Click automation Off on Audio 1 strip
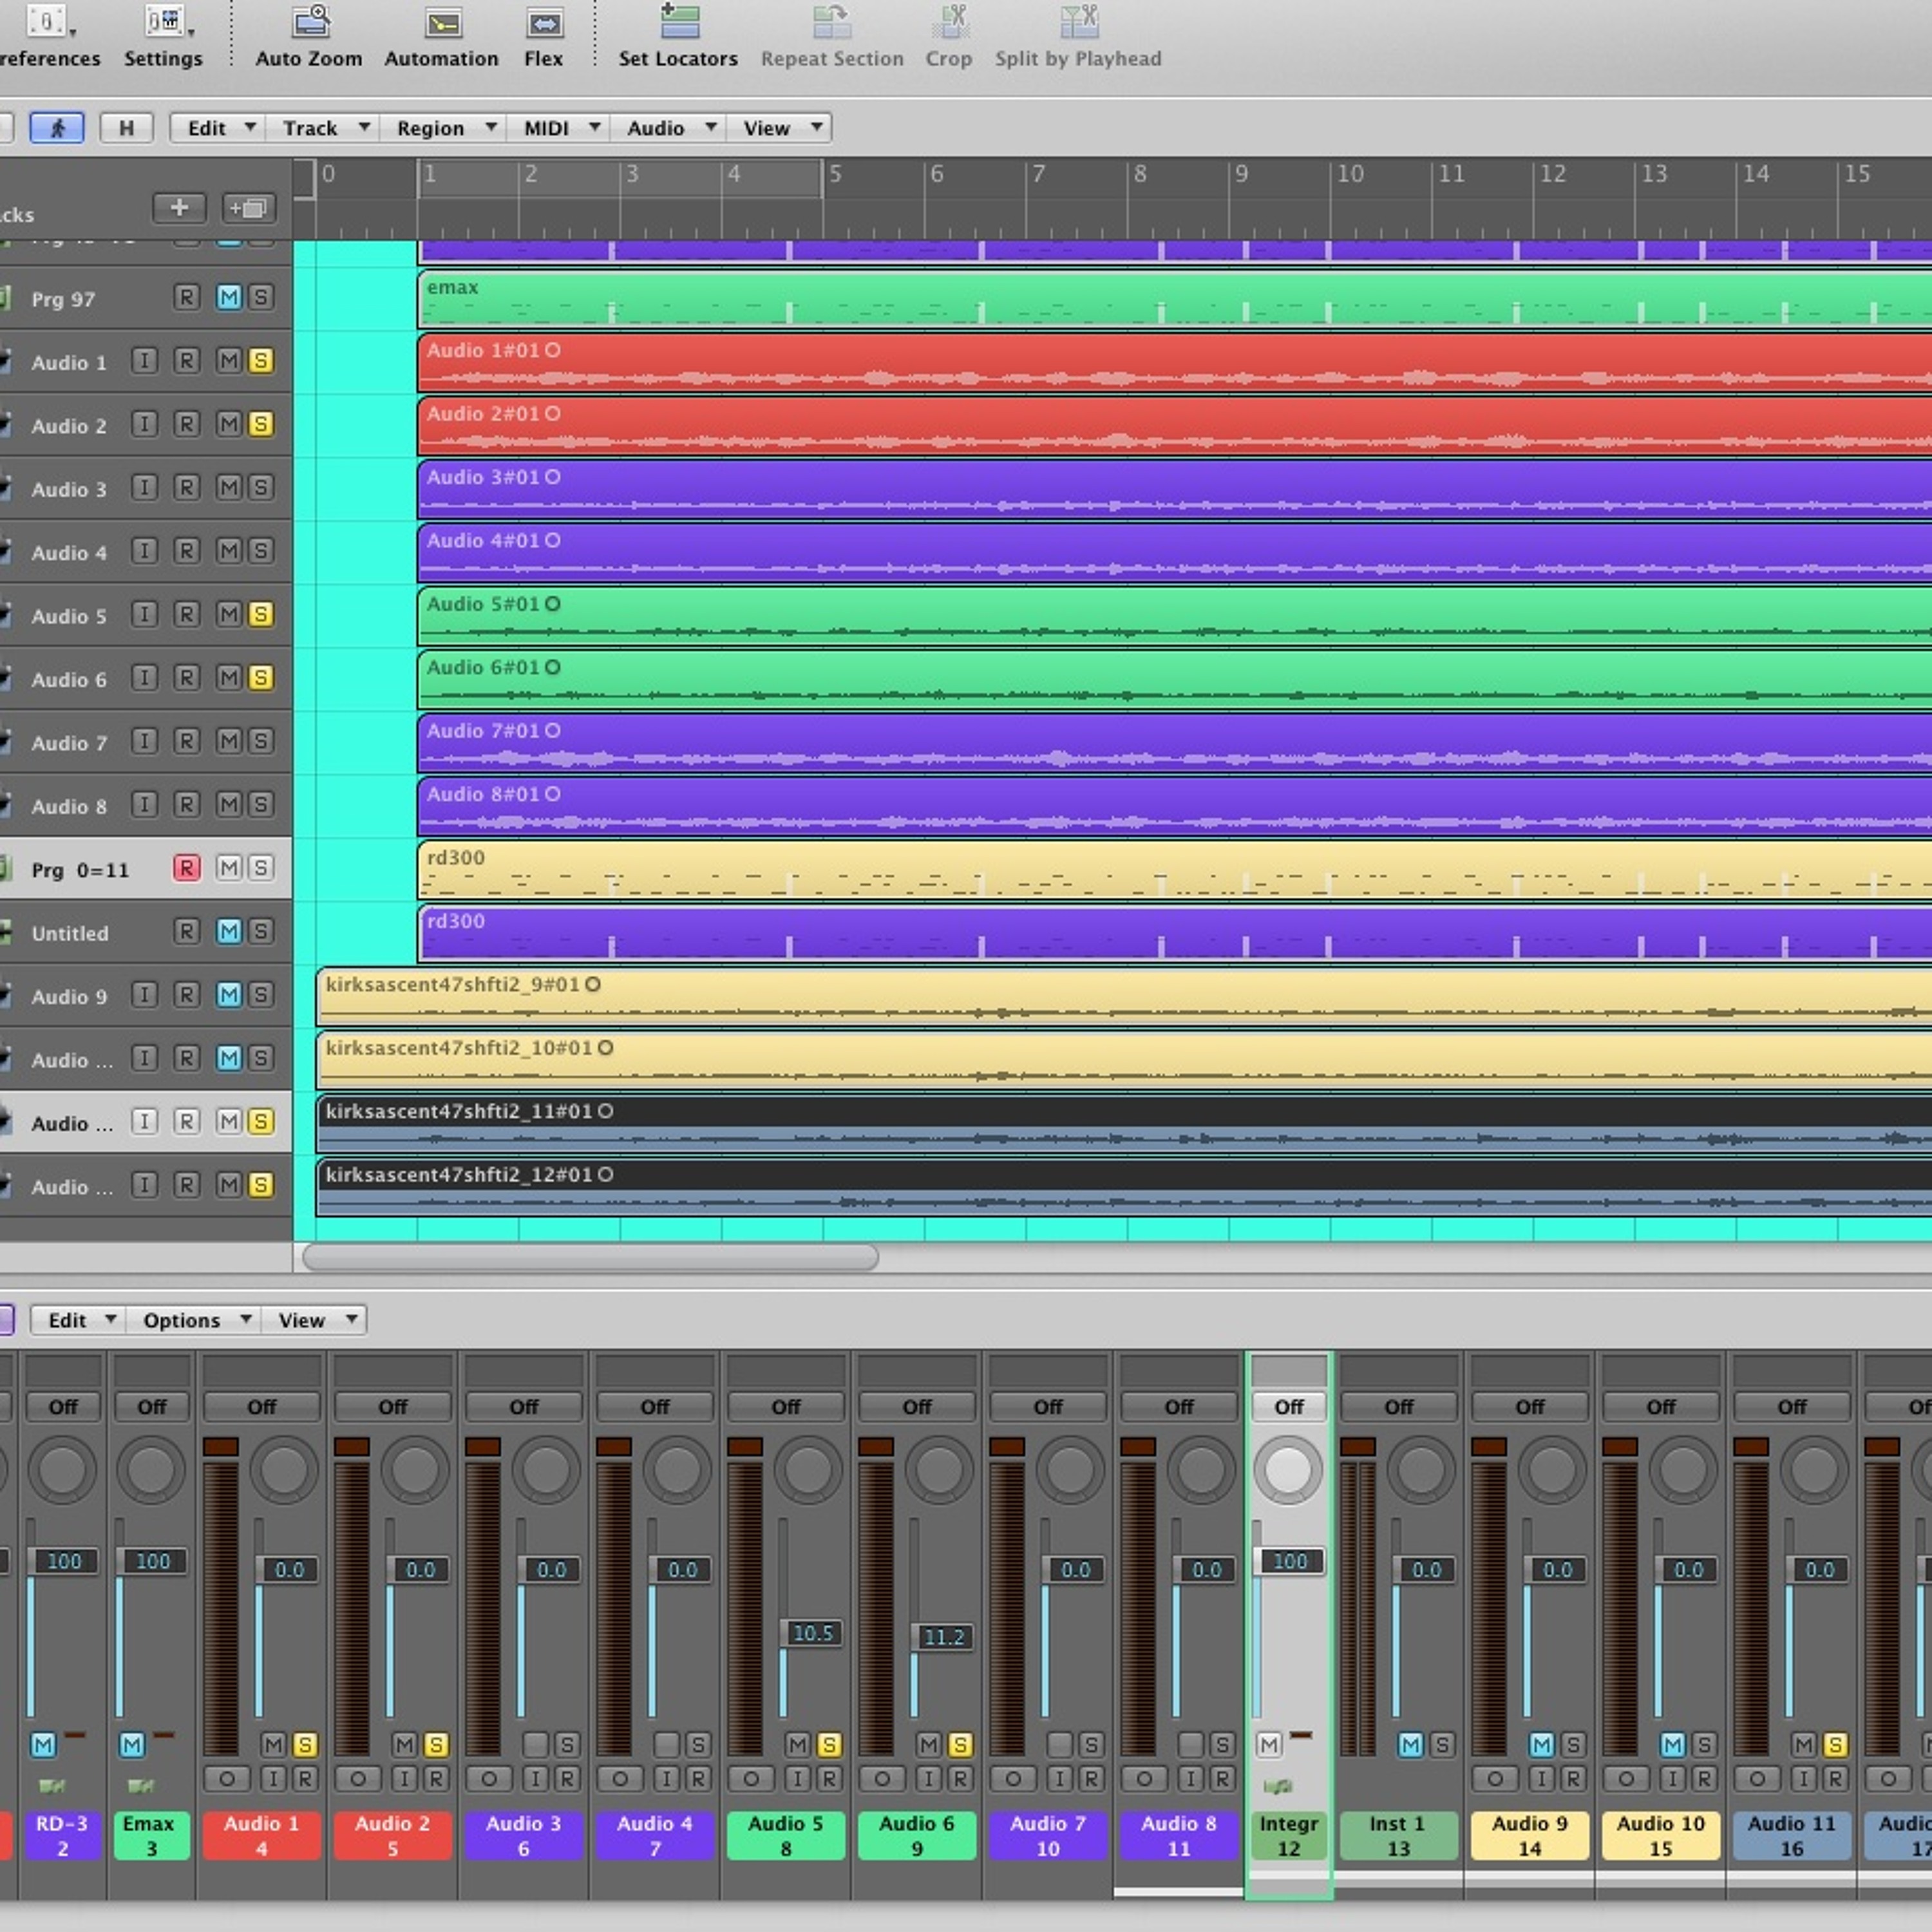The width and height of the screenshot is (1932, 1932). click(x=261, y=1407)
